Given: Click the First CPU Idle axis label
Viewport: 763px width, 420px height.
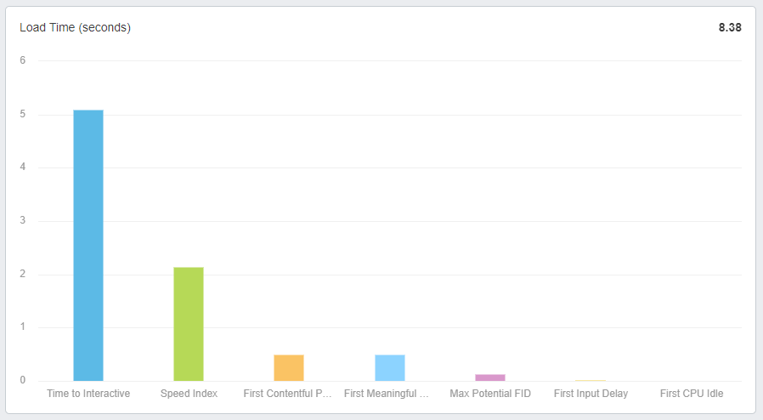Looking at the screenshot, I should (x=692, y=394).
